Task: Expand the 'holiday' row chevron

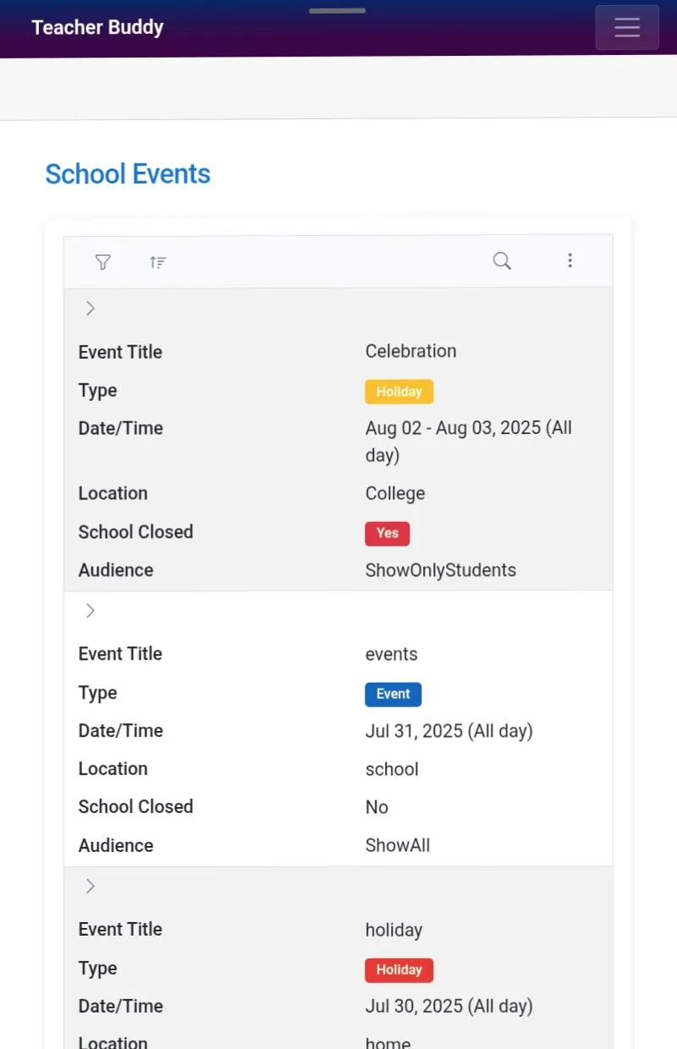Action: pyautogui.click(x=91, y=887)
